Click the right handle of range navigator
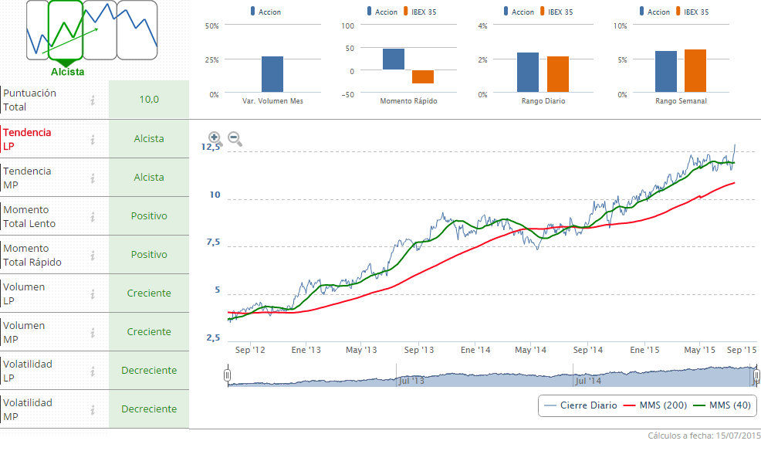Screen dimensions: 761x451 coord(756,376)
